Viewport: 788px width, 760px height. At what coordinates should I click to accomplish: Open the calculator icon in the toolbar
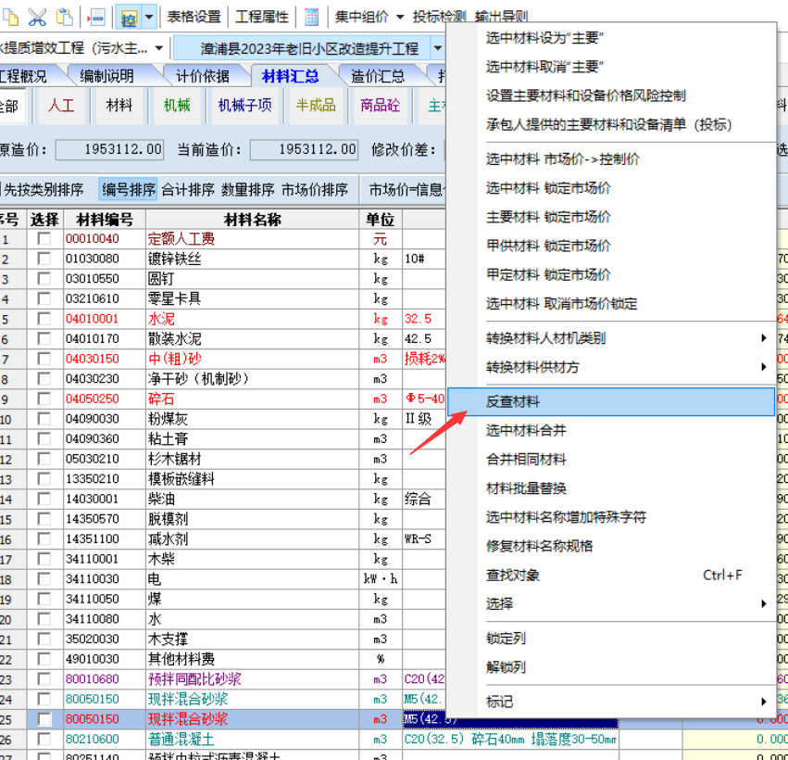click(312, 17)
